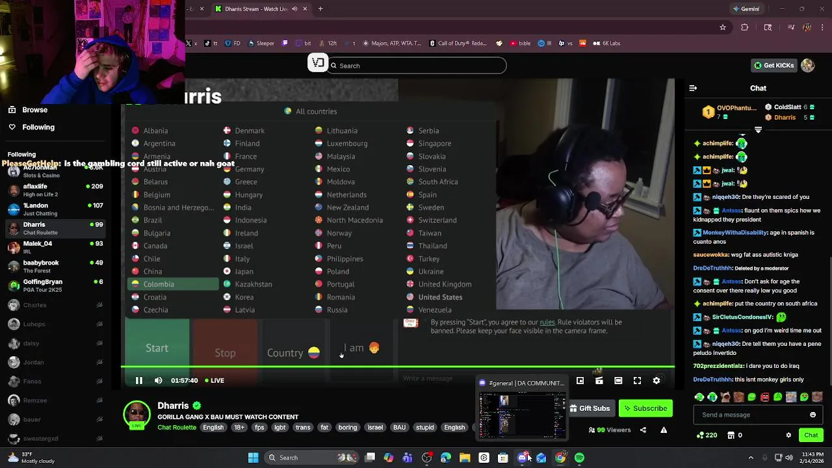Bookmark this page with star icon

(x=722, y=27)
